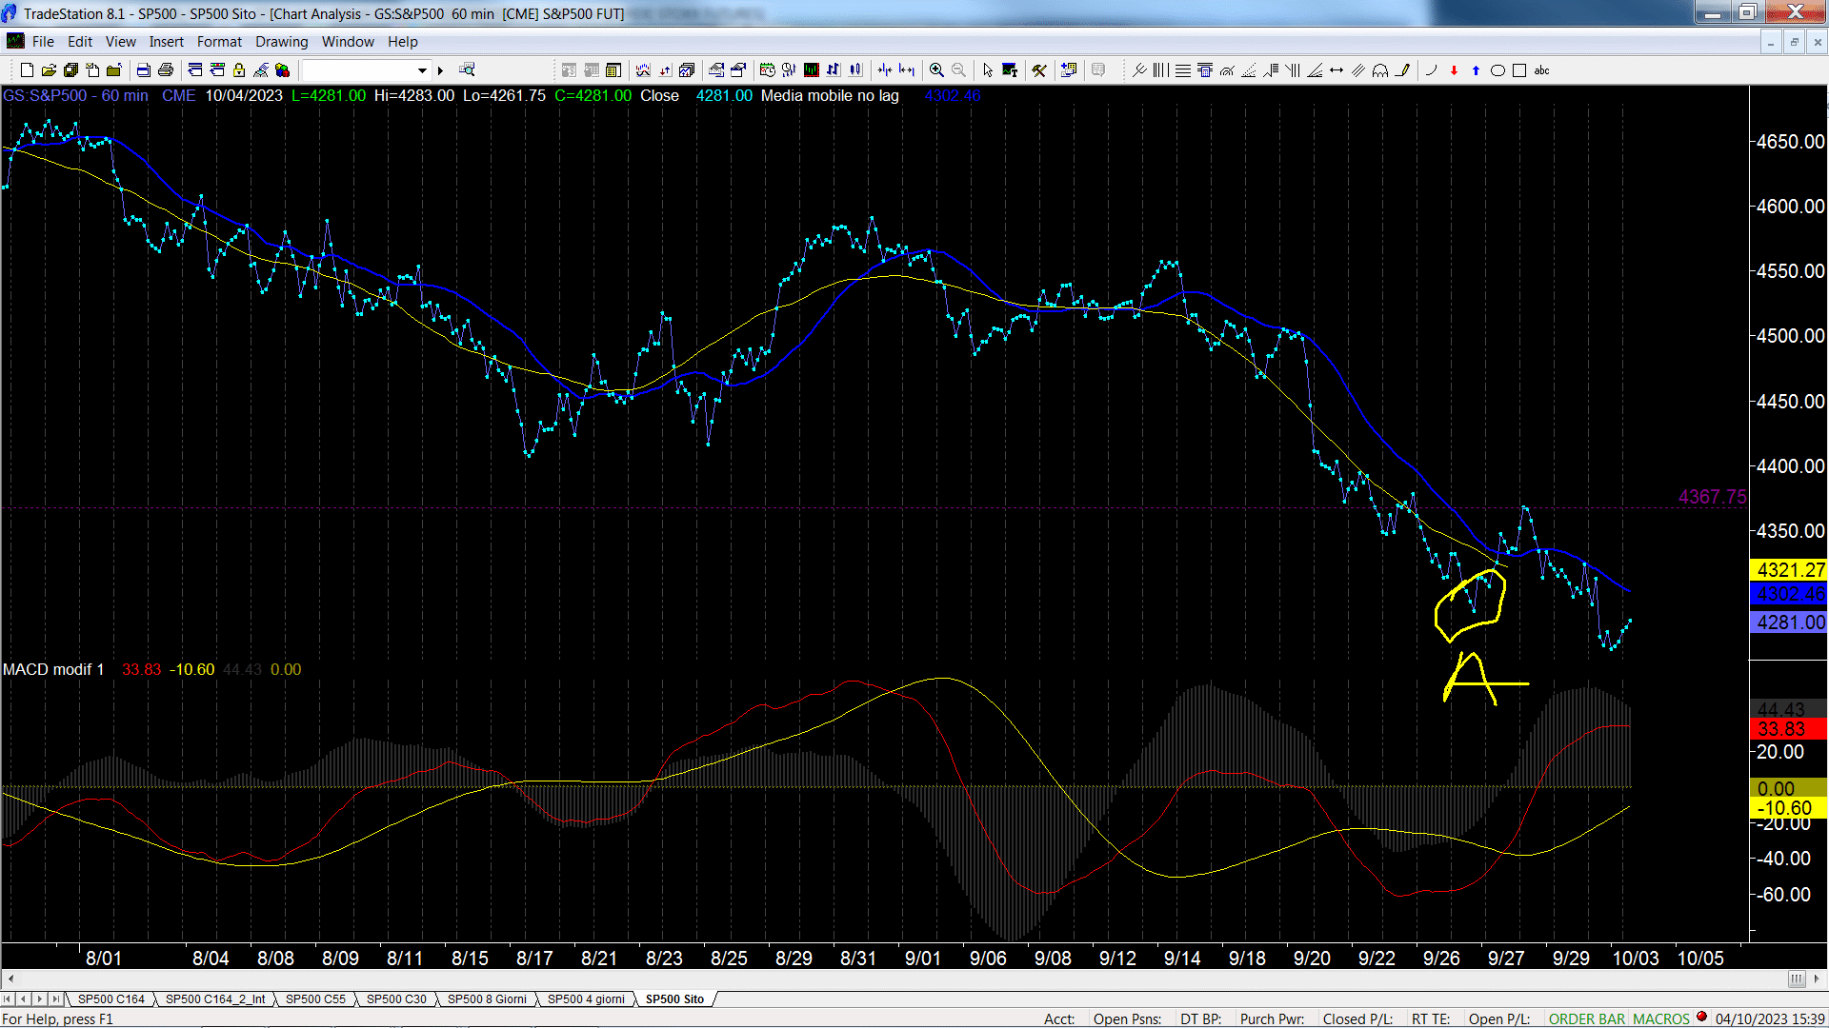This screenshot has height=1028, width=1829.
Task: Click horizontal scrollbar right arrow
Action: [1817, 979]
